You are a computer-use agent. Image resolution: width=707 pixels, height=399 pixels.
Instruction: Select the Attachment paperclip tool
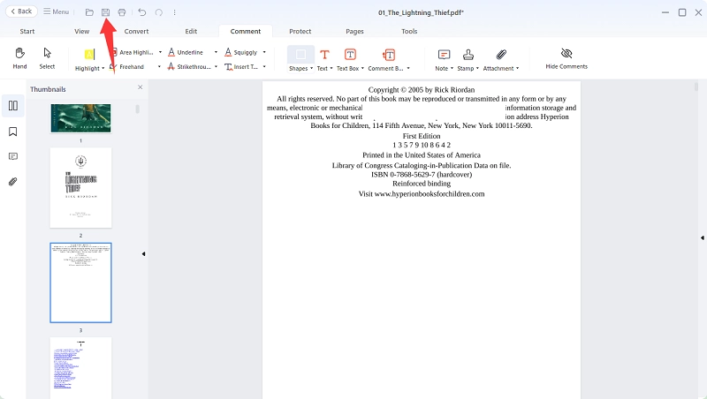[501, 55]
